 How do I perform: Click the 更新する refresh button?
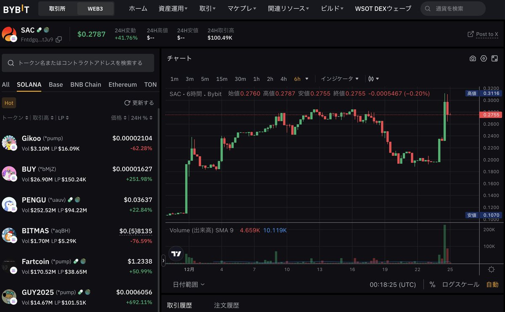(139, 103)
